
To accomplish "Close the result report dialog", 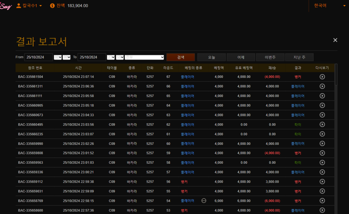I will (335, 40).
